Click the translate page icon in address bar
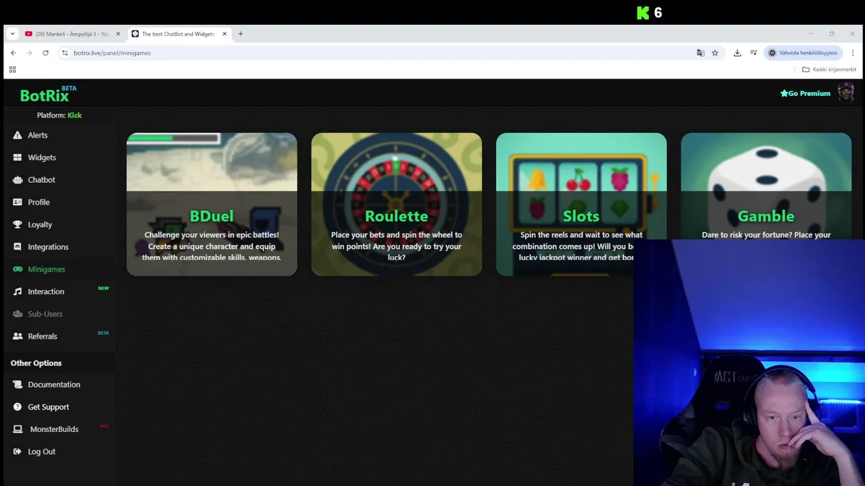Viewport: 865px width, 486px height. (x=700, y=53)
